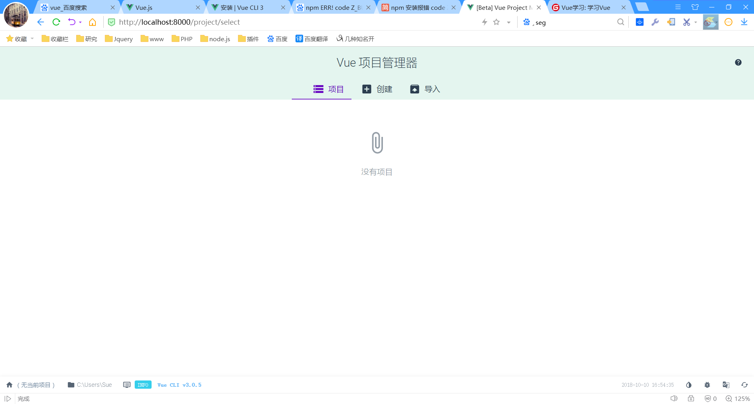
Task: Open the home screen from the status bar
Action: 9,385
